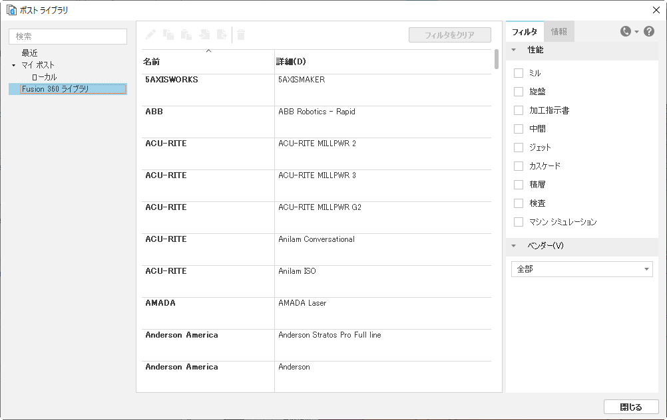Click the import post file icon
Screen dimensions: 667x420
(204, 35)
